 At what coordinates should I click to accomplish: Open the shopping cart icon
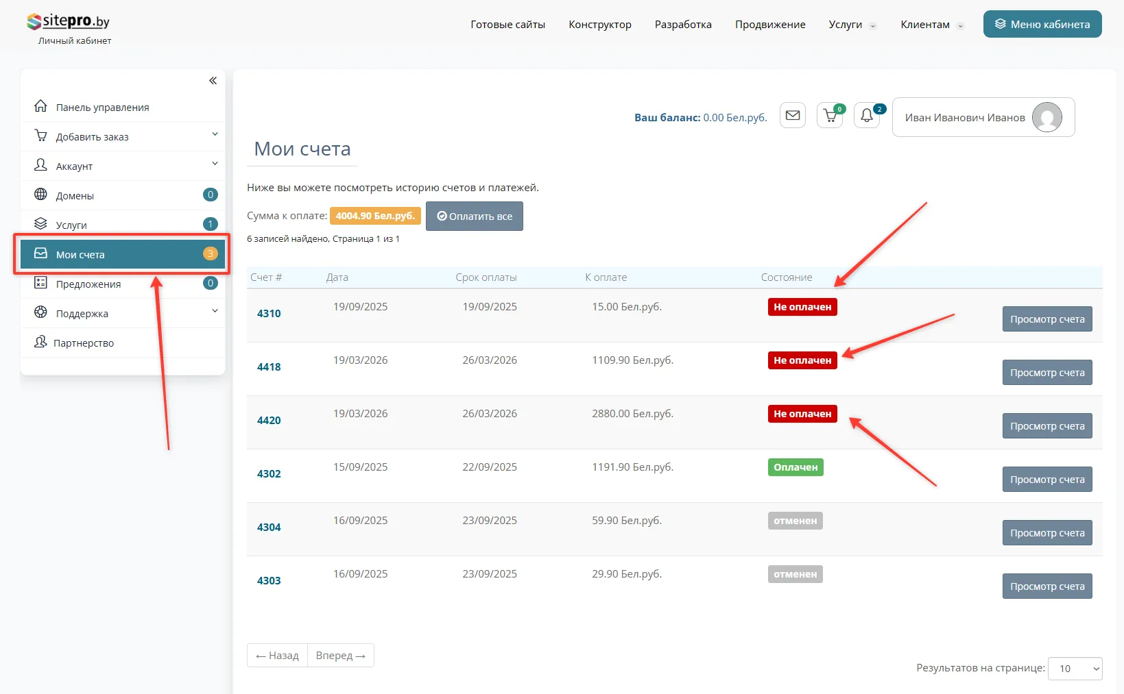(x=830, y=116)
